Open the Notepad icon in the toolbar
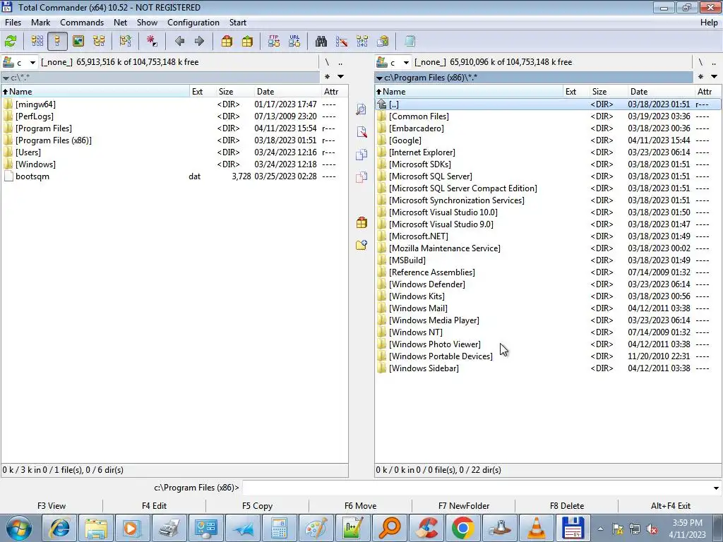The width and height of the screenshot is (723, 542). click(x=410, y=42)
